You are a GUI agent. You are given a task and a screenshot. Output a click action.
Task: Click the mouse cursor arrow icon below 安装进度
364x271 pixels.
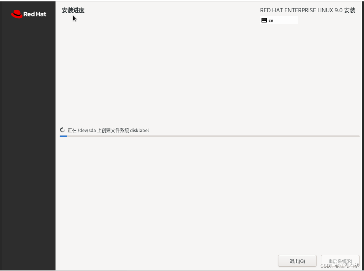pyautogui.click(x=74, y=18)
